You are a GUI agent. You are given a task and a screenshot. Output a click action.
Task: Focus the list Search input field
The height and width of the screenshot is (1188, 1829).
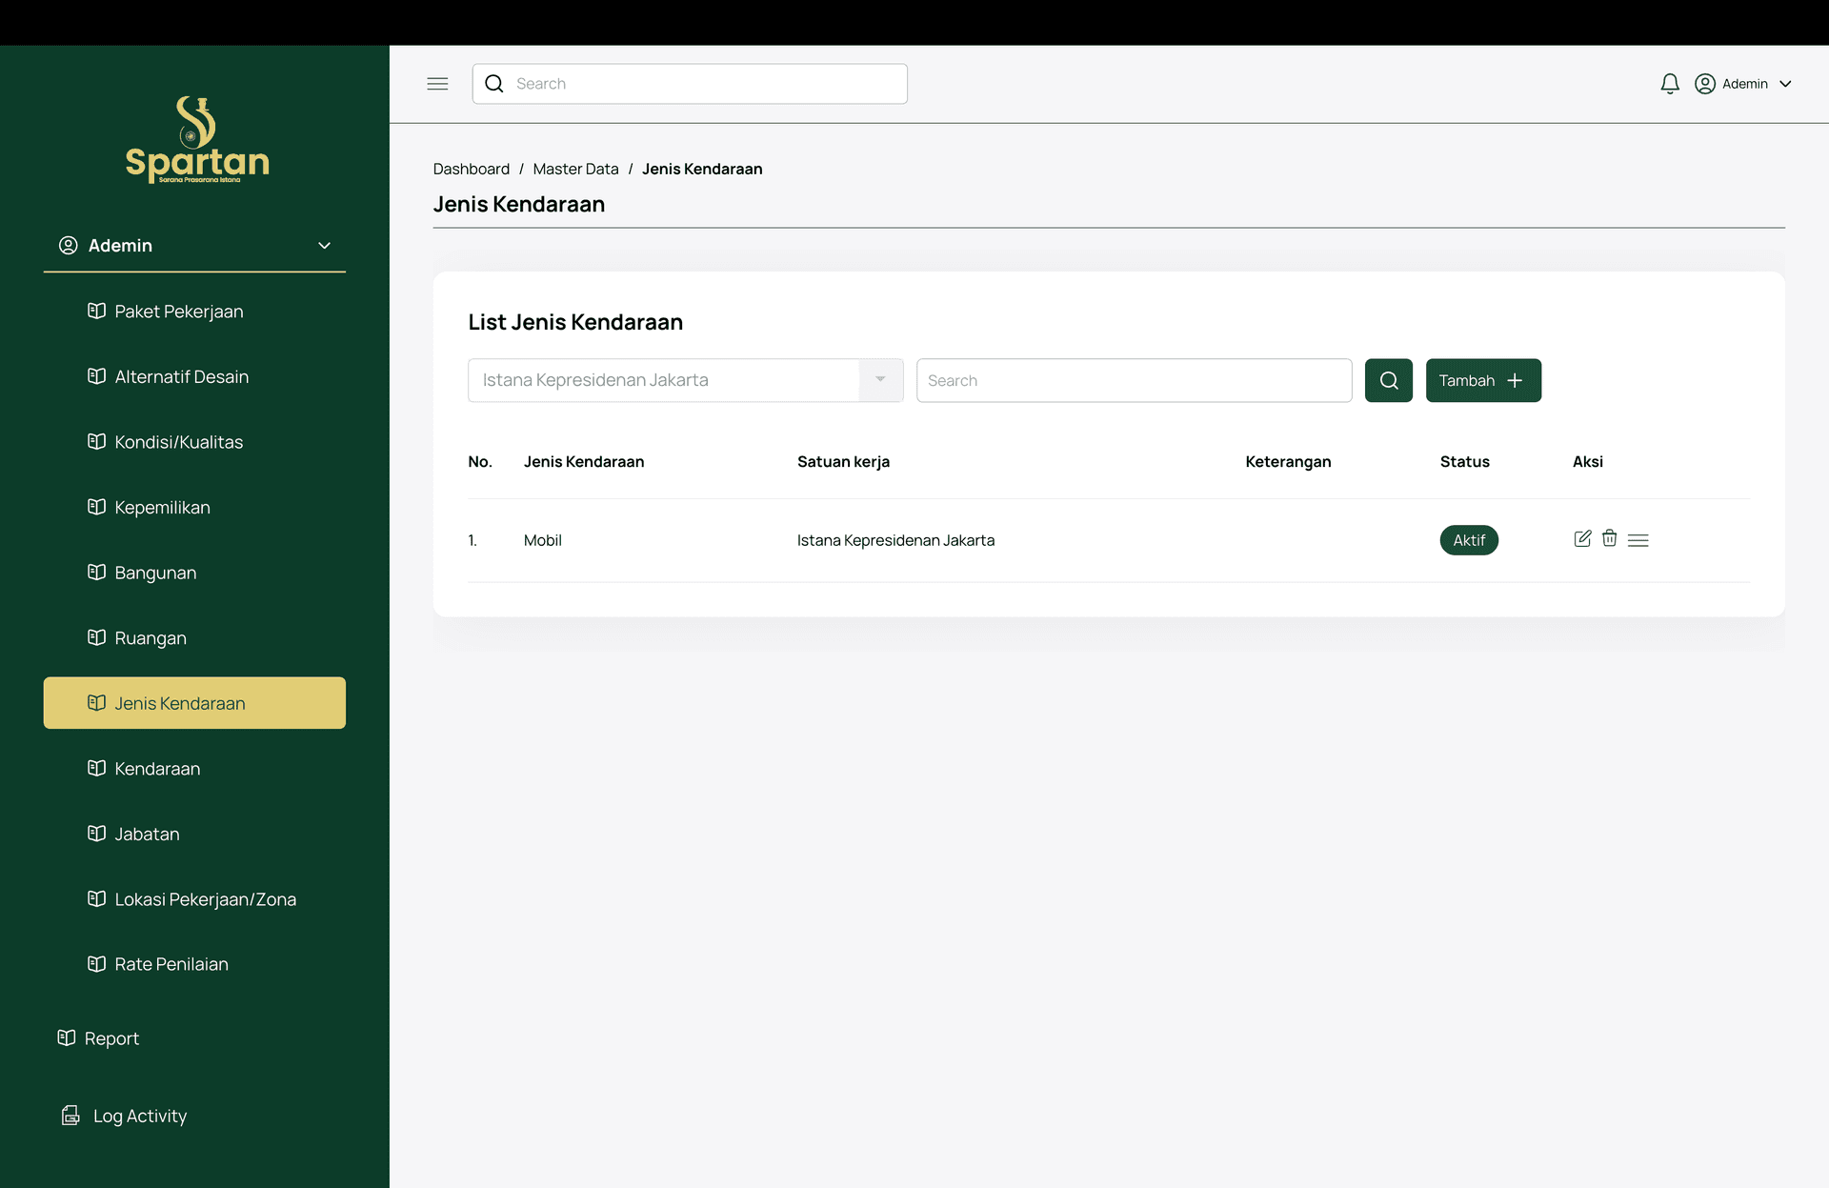point(1134,380)
